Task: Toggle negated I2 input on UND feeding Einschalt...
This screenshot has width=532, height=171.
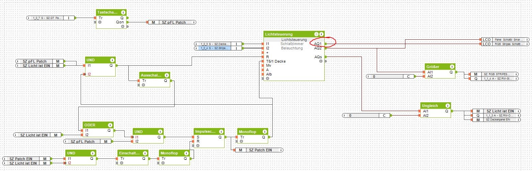Action: click(x=66, y=163)
